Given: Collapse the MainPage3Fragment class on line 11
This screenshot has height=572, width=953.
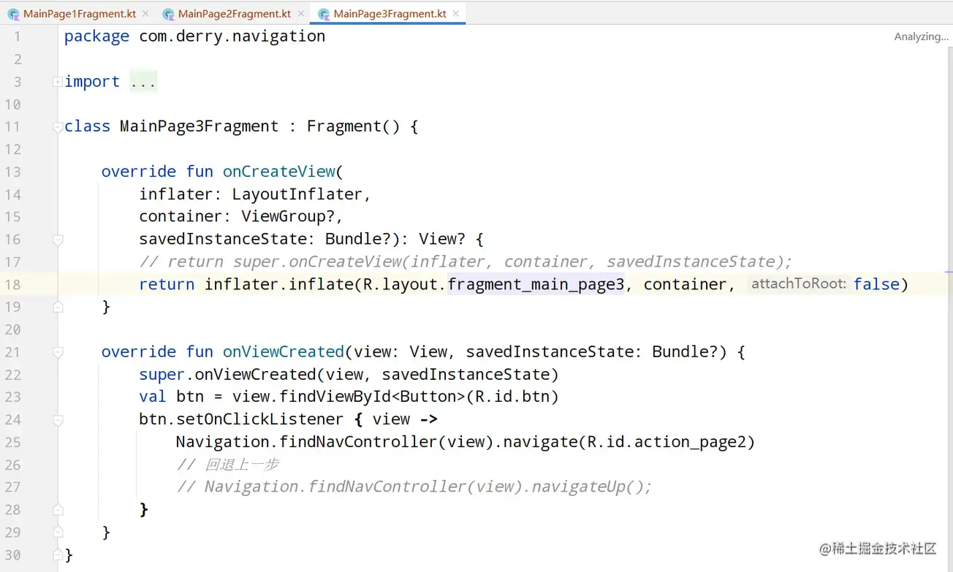Looking at the screenshot, I should 58,127.
